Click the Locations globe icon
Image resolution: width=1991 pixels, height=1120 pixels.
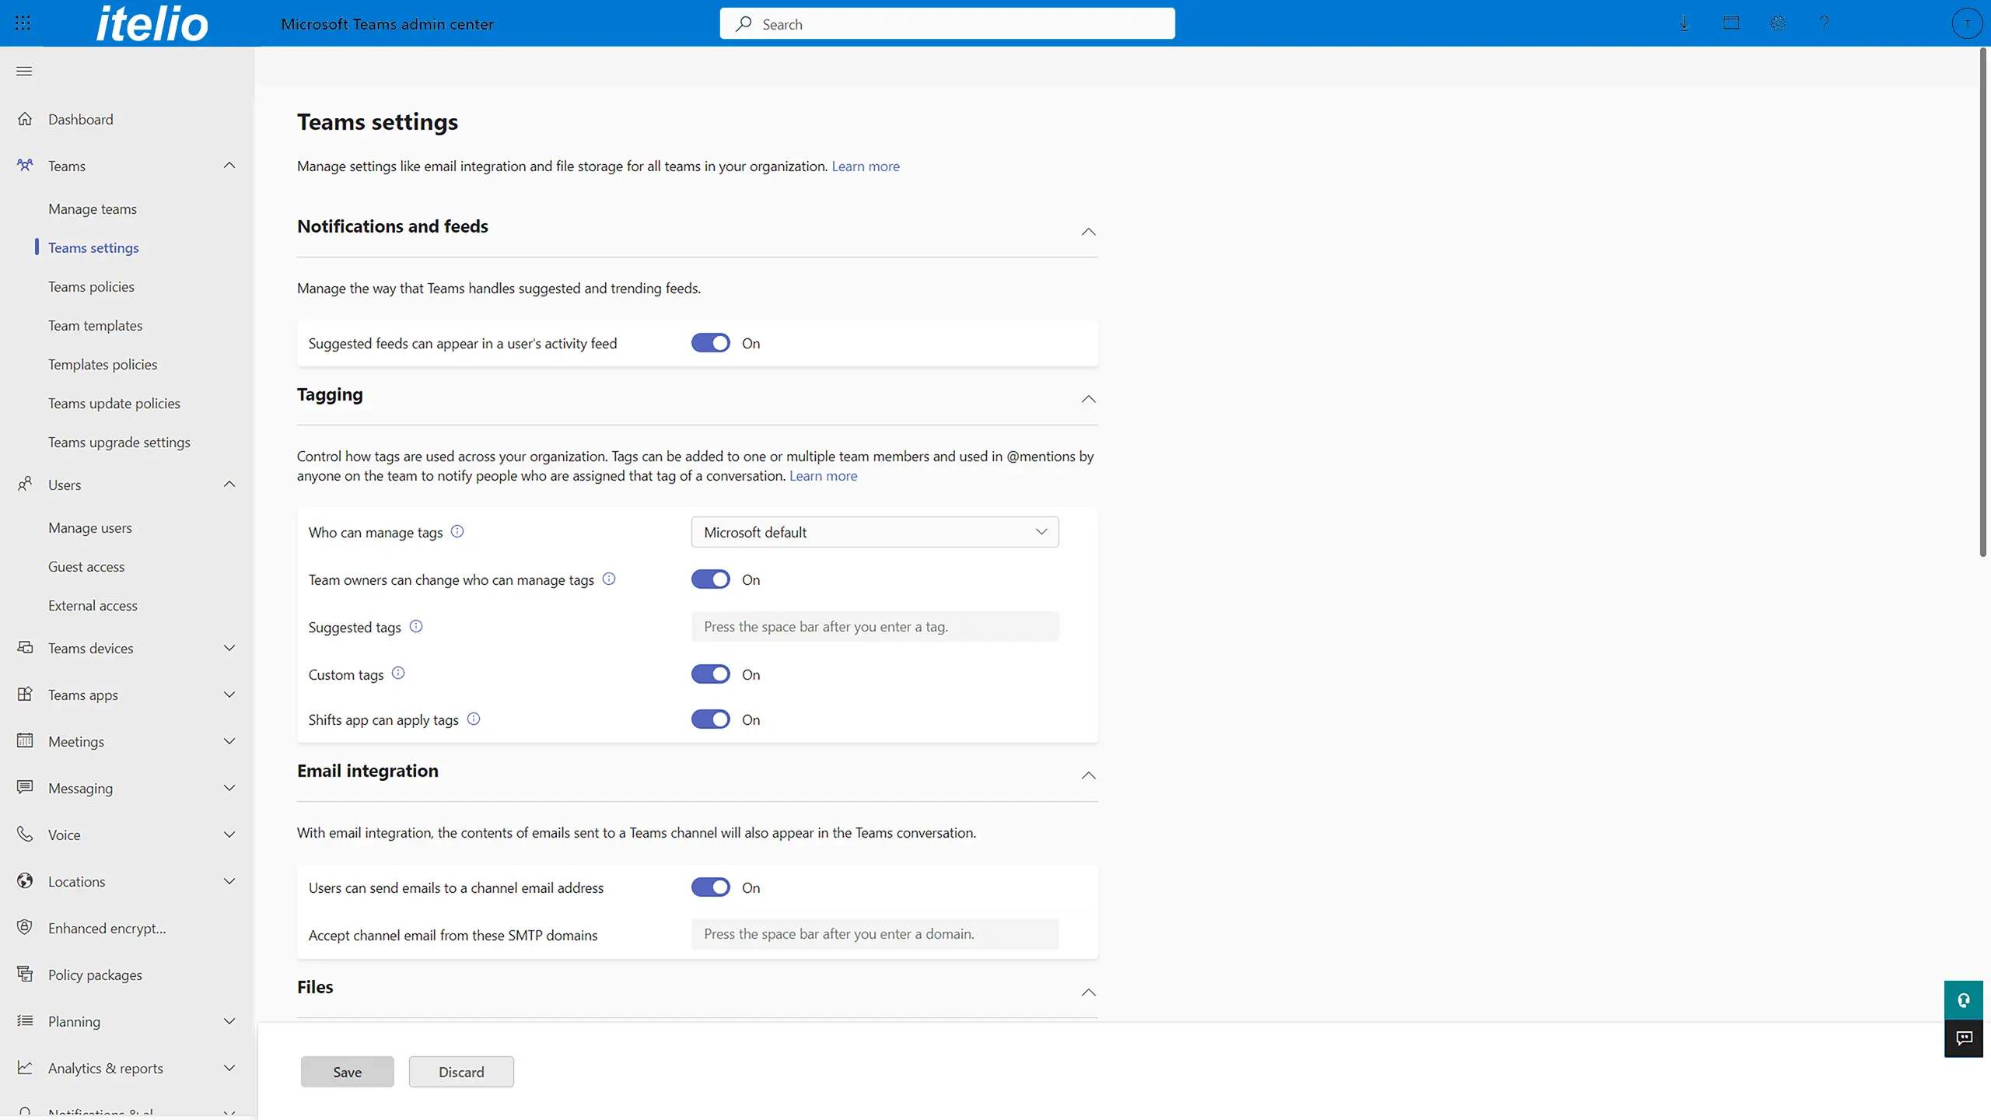pyautogui.click(x=25, y=881)
